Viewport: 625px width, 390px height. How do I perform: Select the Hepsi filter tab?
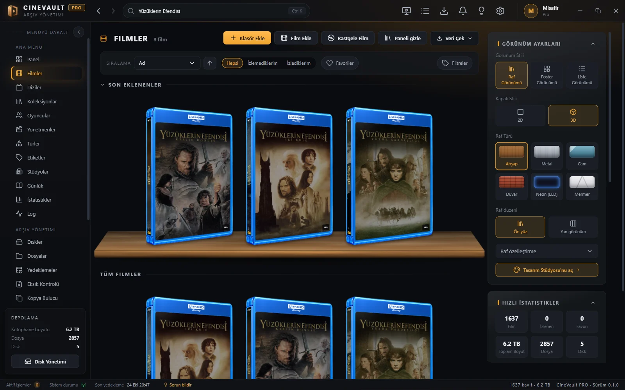pos(232,63)
